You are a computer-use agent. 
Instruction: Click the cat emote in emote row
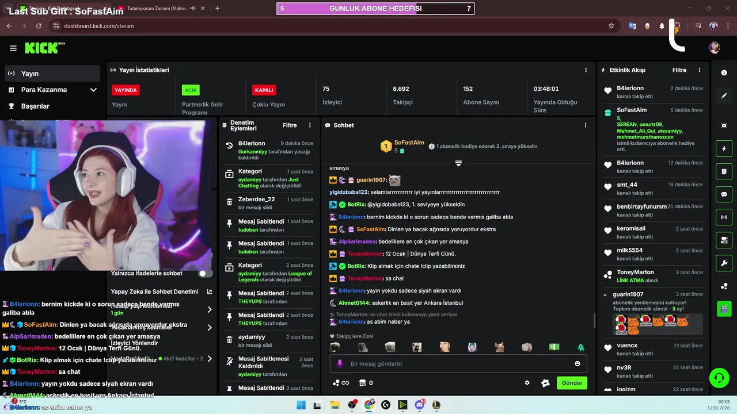pos(499,347)
